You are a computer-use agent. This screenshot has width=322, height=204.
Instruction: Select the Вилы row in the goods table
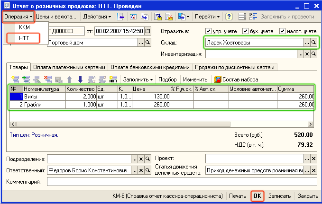(162, 97)
